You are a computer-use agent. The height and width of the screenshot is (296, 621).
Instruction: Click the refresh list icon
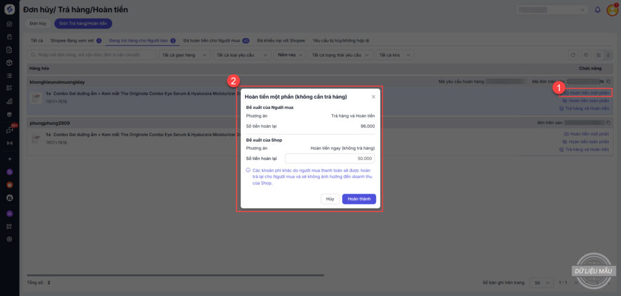pos(573,55)
